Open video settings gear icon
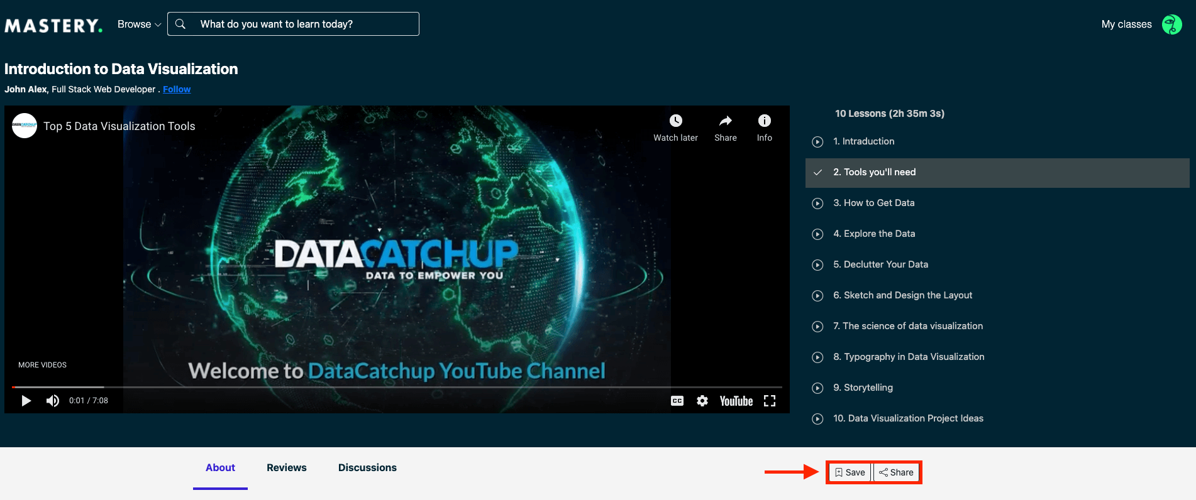 702,401
